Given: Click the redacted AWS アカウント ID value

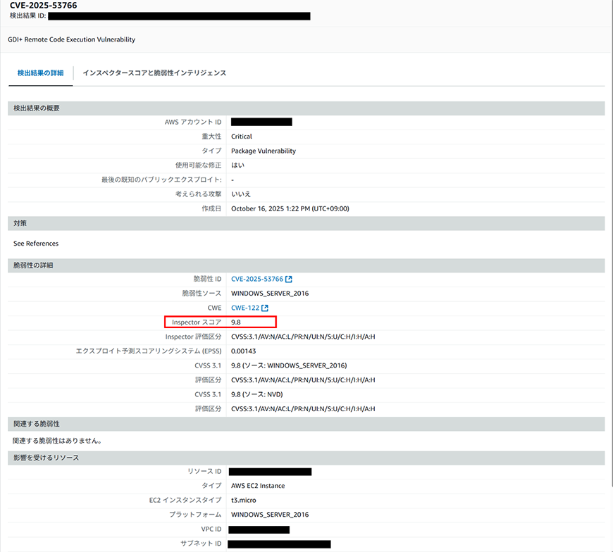Looking at the screenshot, I should point(261,123).
